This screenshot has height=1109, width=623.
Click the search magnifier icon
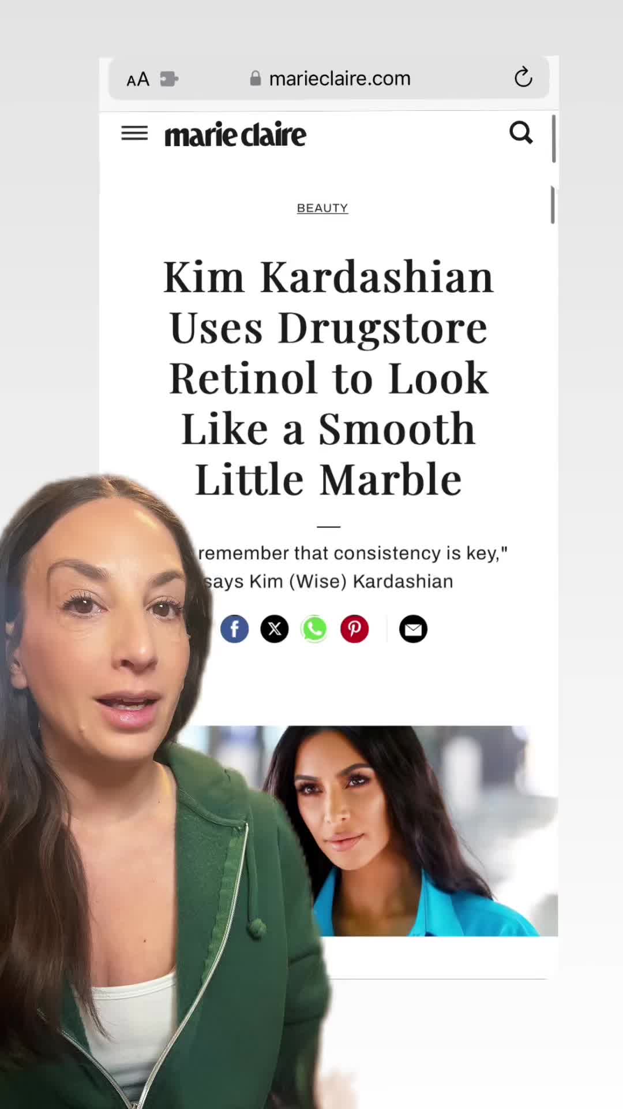click(521, 133)
